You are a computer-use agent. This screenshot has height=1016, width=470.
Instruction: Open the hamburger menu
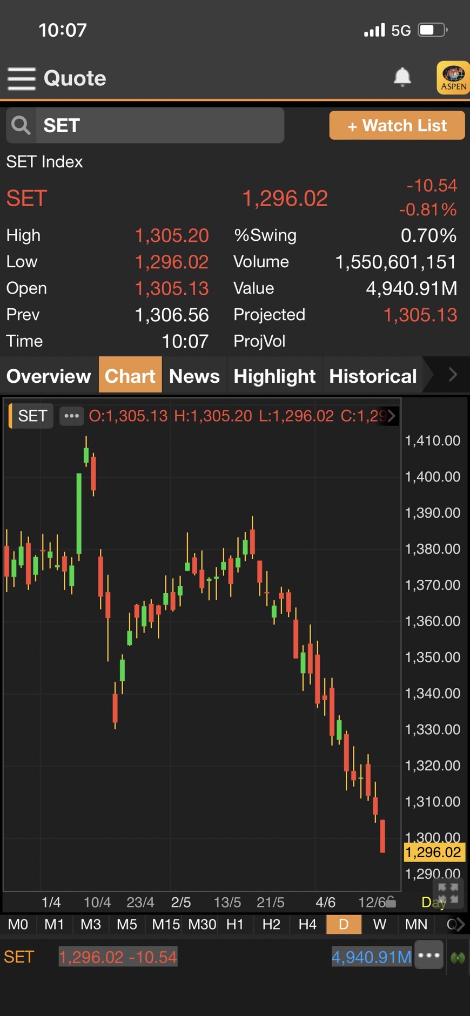tap(22, 78)
